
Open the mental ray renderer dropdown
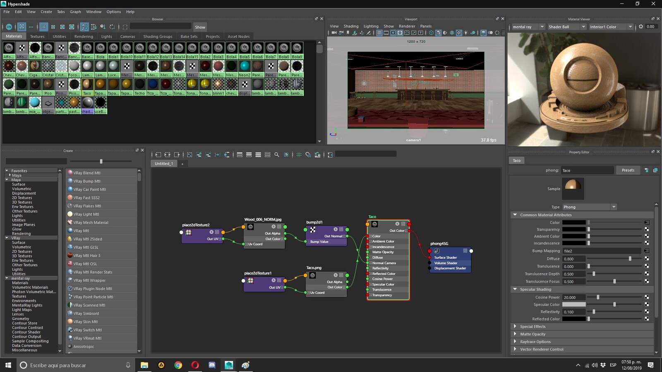(528, 27)
